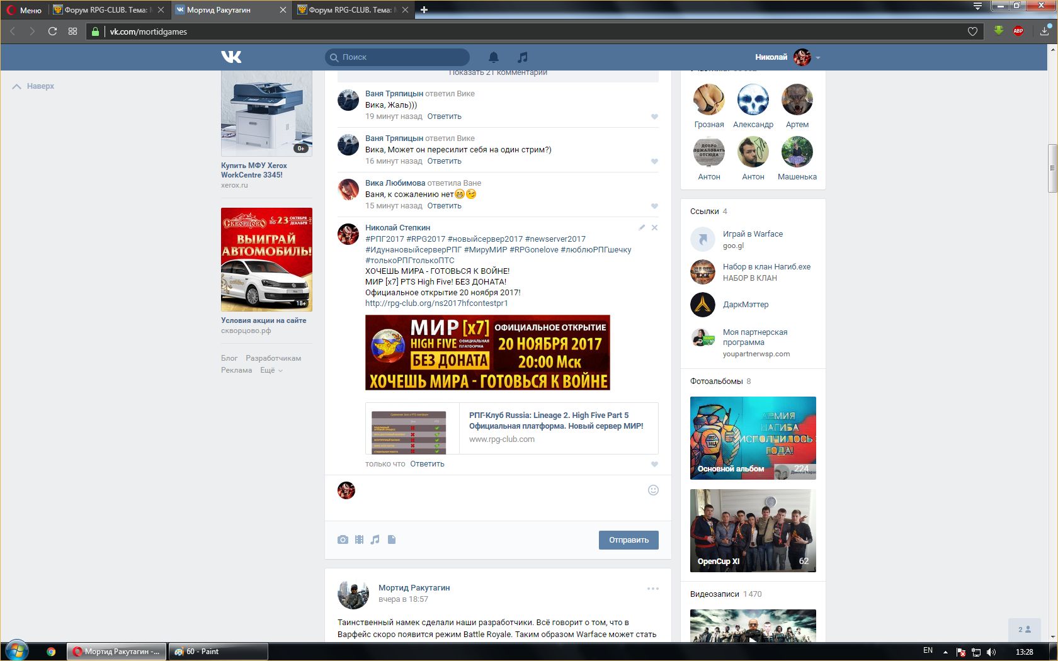Image resolution: width=1058 pixels, height=661 pixels.
Task: Open the OpenCup XI photo album
Action: [x=753, y=531]
